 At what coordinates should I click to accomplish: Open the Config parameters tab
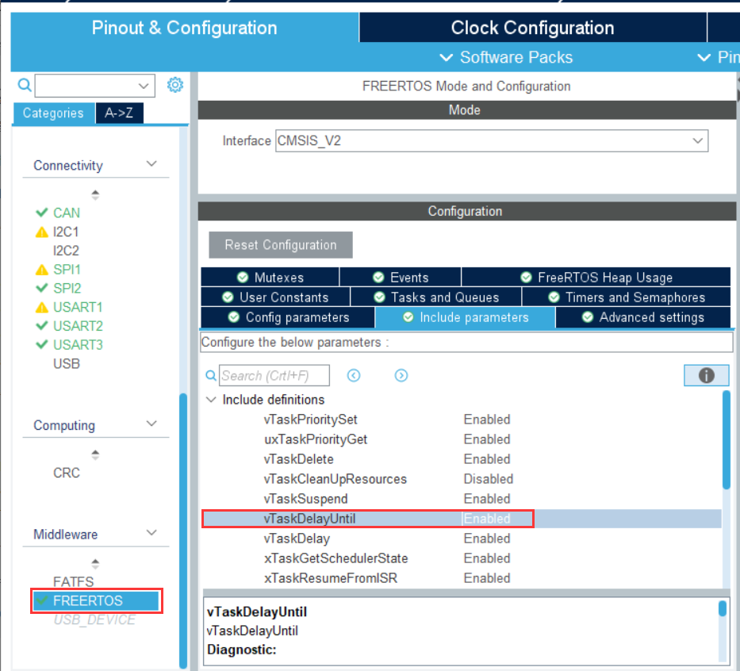288,317
